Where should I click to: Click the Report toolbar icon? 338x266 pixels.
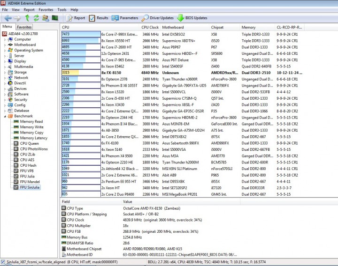[69, 18]
